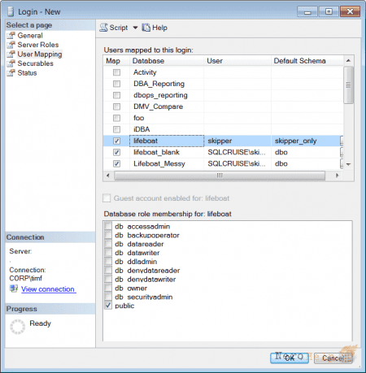This screenshot has height=373, width=366.
Task: Check the Map box for foo
Action: coord(116,118)
